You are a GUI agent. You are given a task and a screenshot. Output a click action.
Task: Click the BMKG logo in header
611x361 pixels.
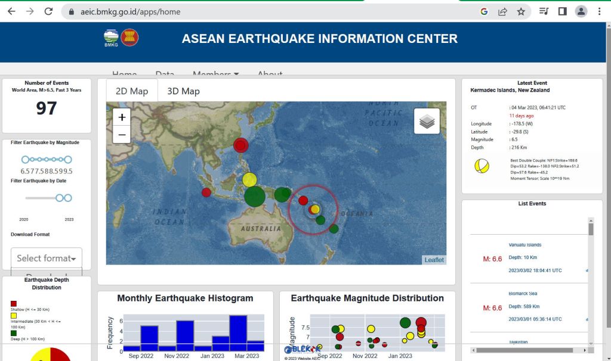tap(111, 38)
